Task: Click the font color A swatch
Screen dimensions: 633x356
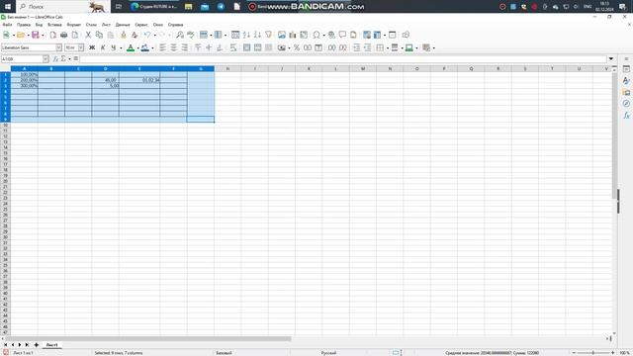Action: tap(131, 47)
